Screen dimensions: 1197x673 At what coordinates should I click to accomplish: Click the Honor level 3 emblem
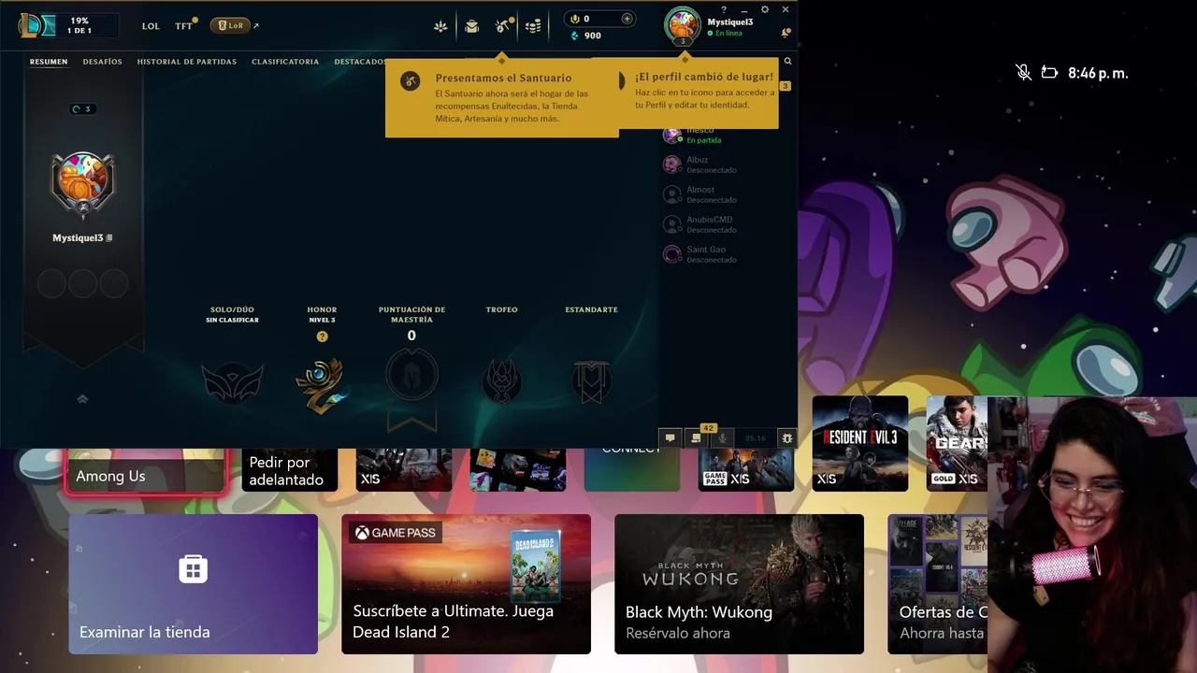point(321,384)
